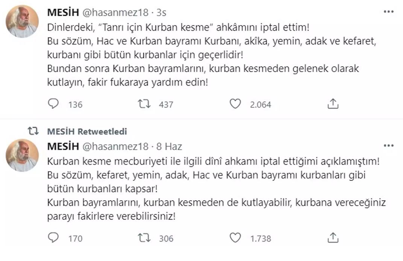
Task: Reply to the first tweet with 136 replies
Action: tap(53, 104)
